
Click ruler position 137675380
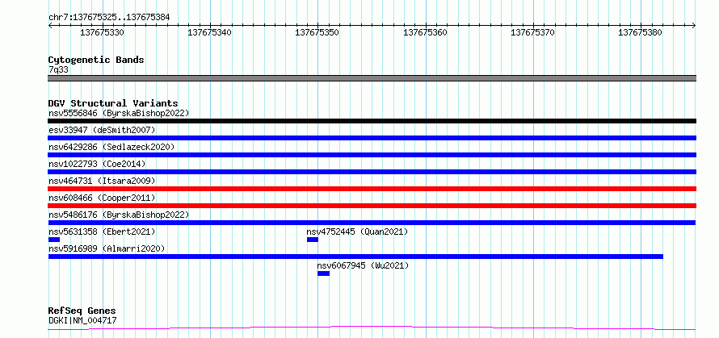click(x=641, y=32)
